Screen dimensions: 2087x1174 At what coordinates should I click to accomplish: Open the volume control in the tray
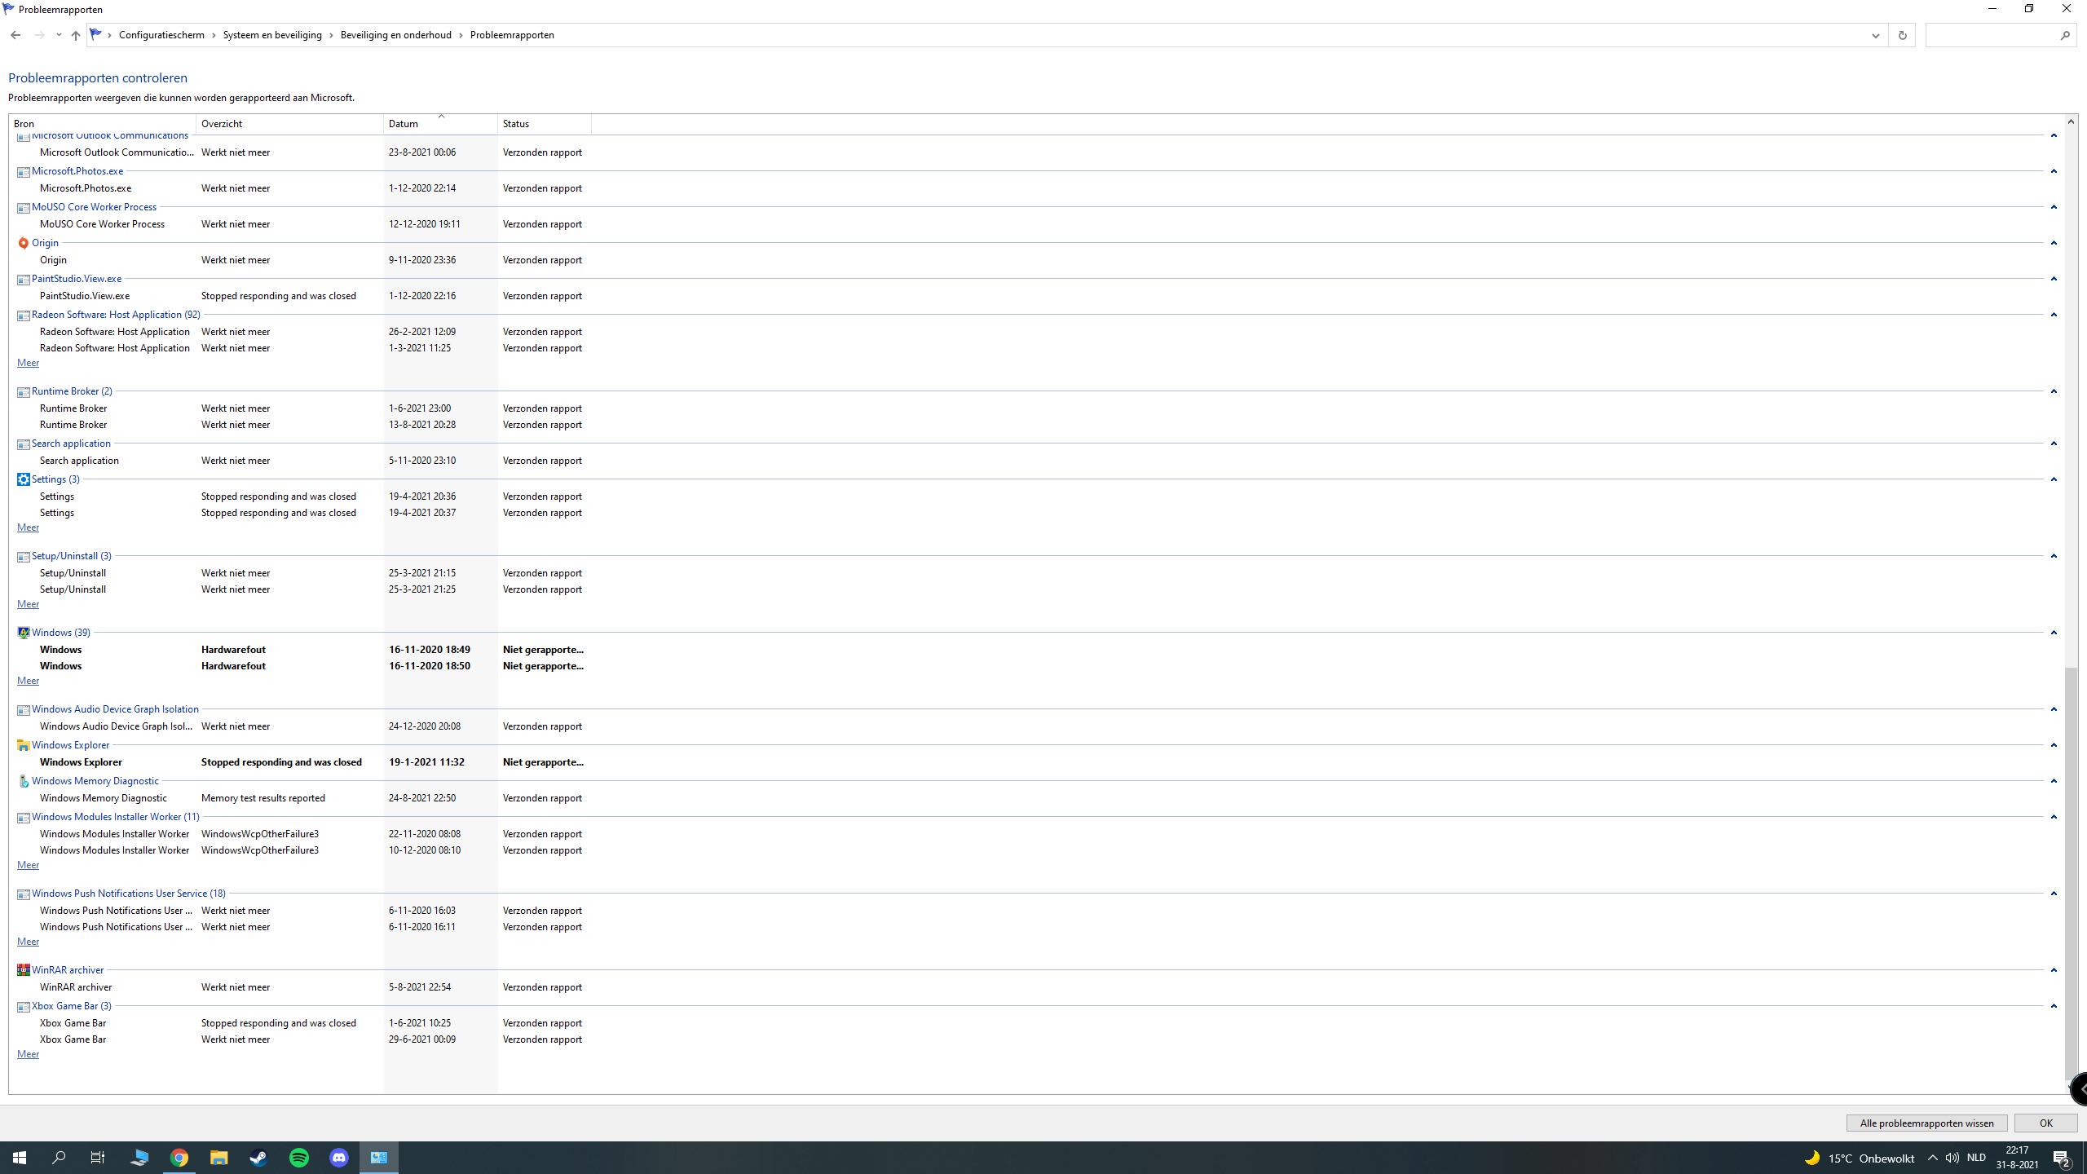(x=1952, y=1158)
